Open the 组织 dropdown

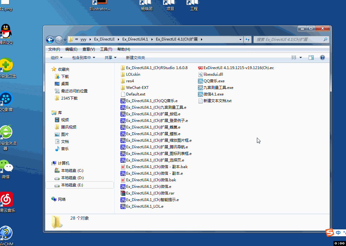[x=57, y=58]
